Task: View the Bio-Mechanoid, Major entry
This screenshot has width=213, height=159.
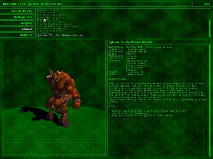Action: [x=51, y=22]
